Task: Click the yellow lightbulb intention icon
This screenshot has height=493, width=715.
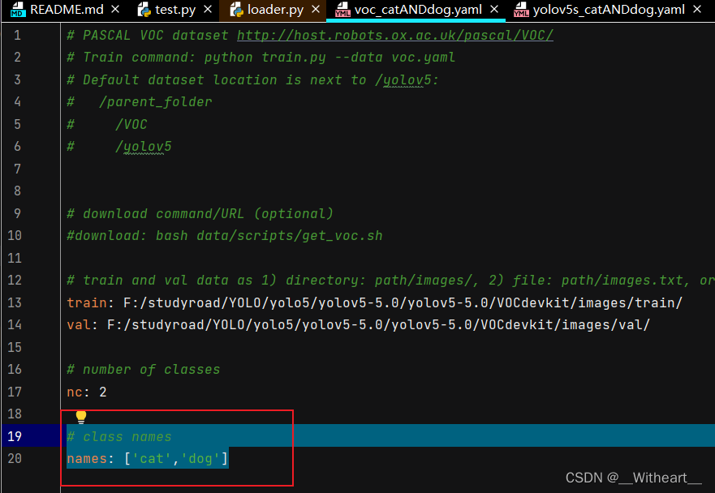Action: pyautogui.click(x=81, y=417)
